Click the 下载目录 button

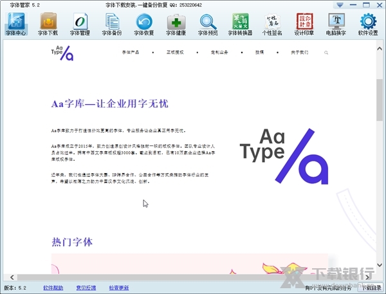[x=371, y=288]
